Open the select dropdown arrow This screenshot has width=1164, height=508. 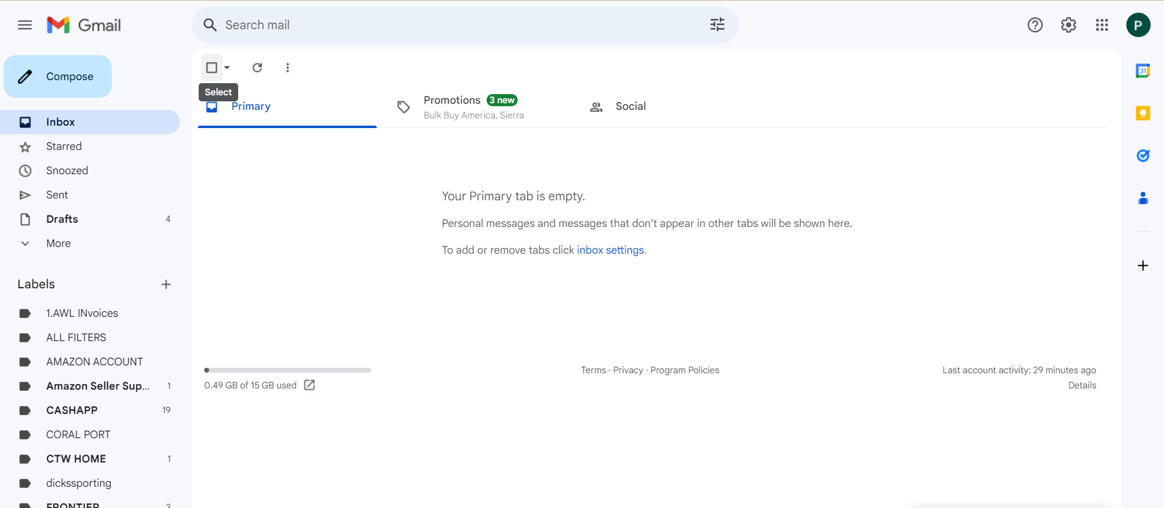pyautogui.click(x=227, y=67)
